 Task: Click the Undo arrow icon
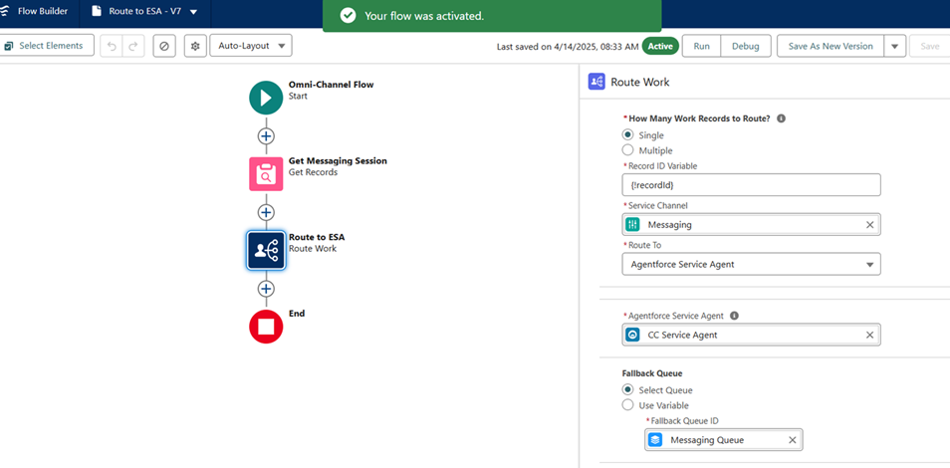(x=112, y=46)
